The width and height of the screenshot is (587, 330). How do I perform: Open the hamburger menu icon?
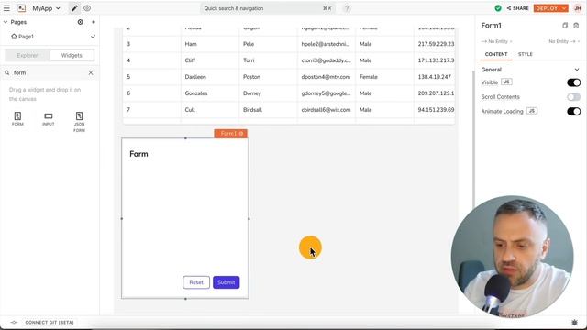[6, 8]
